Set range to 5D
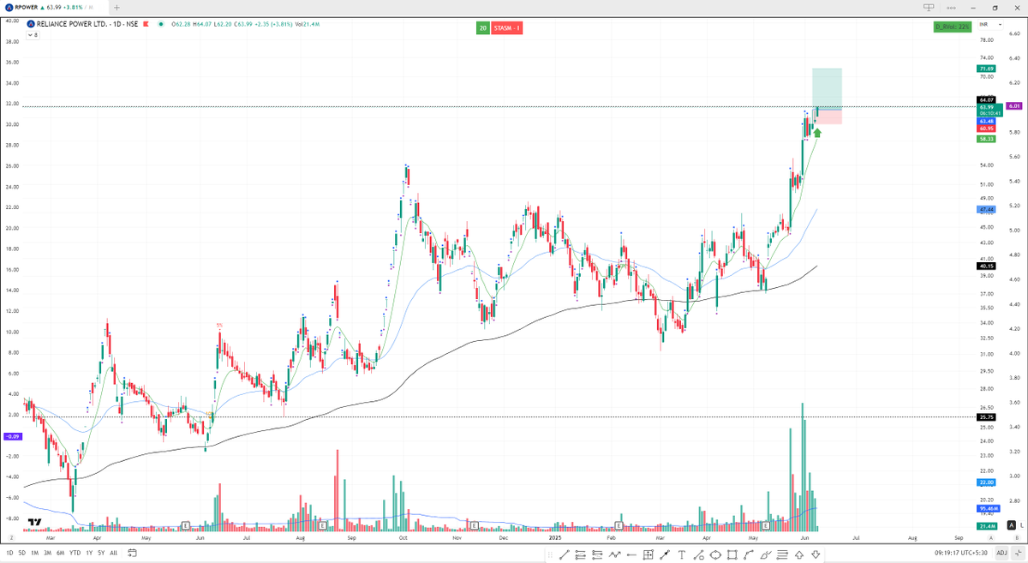This screenshot has width=1028, height=563. pyautogui.click(x=22, y=553)
